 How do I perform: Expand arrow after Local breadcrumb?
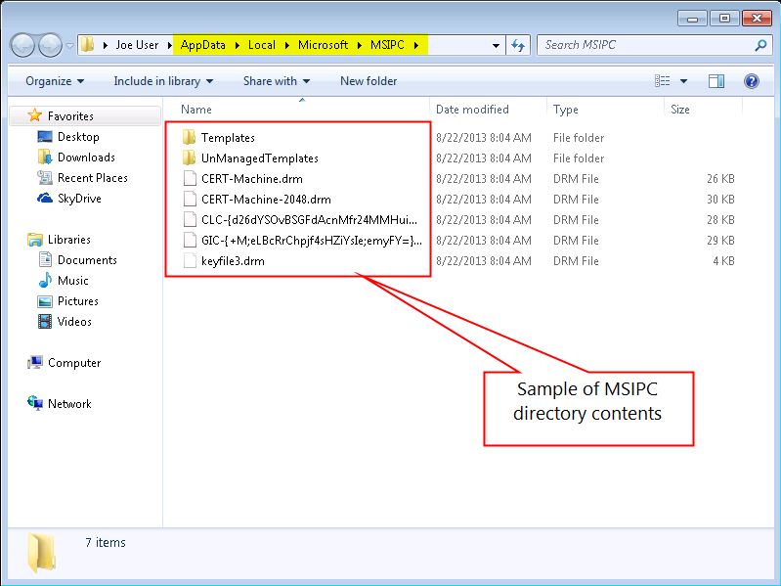point(287,45)
